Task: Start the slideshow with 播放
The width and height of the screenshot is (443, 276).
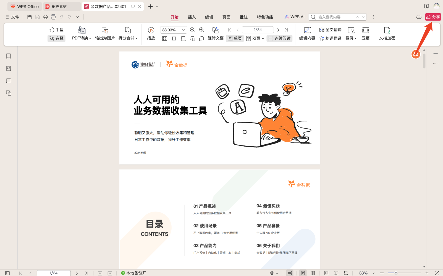Action: pos(151,34)
